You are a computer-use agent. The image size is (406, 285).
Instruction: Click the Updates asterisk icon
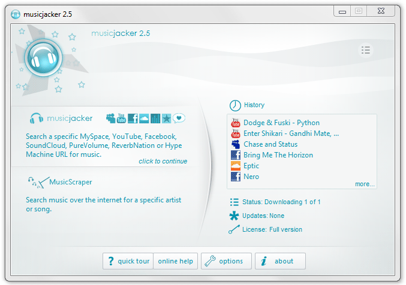(234, 216)
